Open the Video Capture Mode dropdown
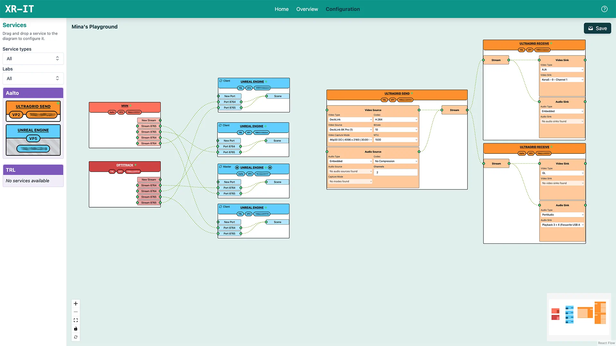Image resolution: width=616 pixels, height=346 pixels. [x=350, y=140]
